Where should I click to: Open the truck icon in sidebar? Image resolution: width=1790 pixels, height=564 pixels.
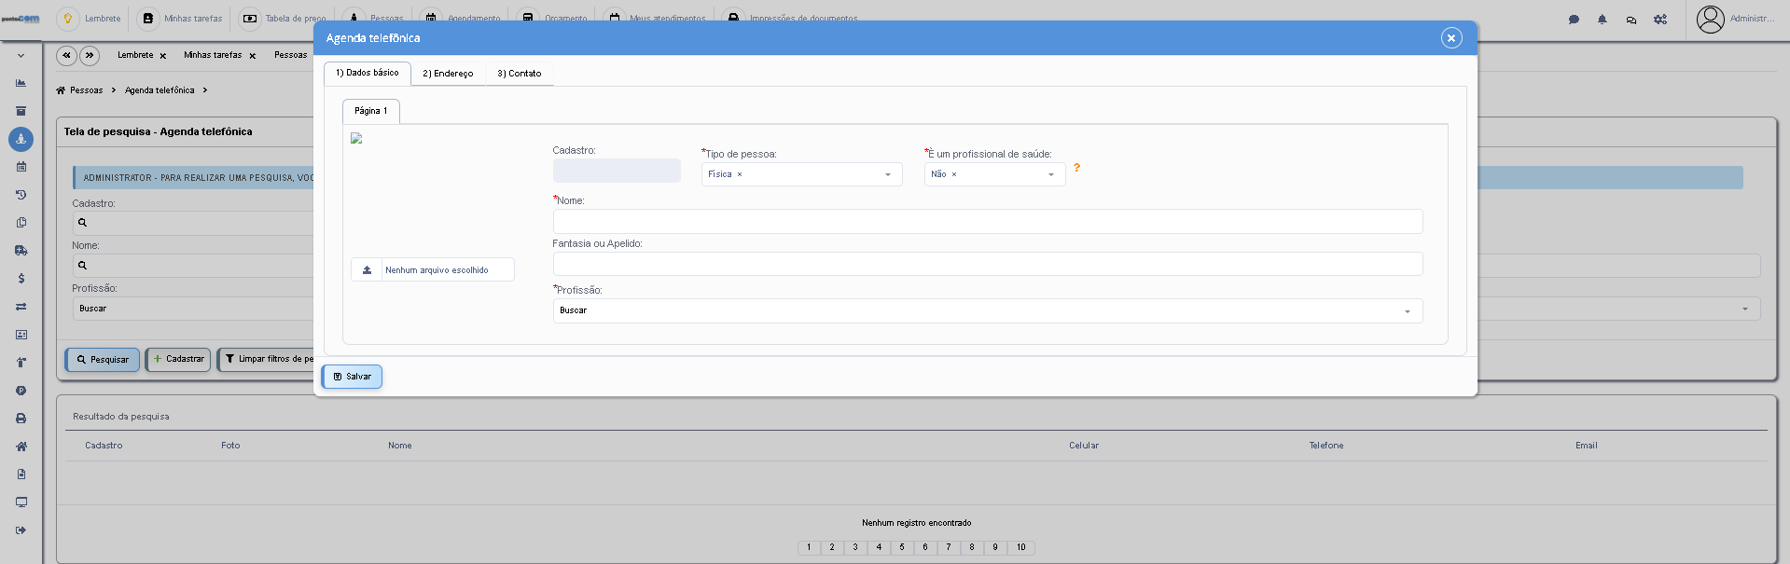click(x=21, y=251)
